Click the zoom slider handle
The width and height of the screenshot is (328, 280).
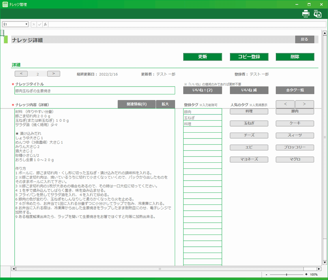pos(286,275)
